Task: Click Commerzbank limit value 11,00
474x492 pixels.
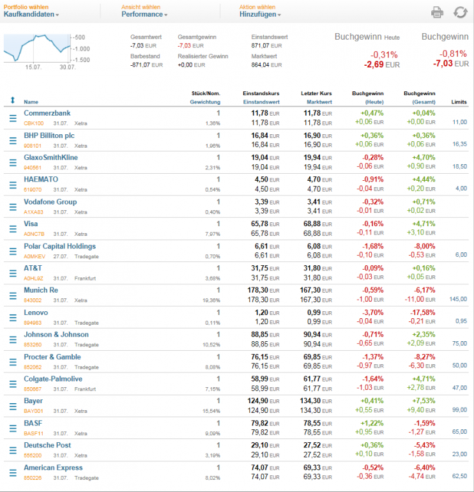Action: pyautogui.click(x=459, y=122)
